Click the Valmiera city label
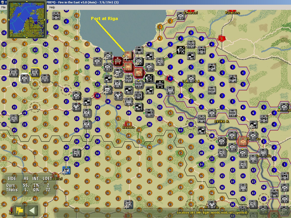This screenshot has width=291, height=218. tap(232, 13)
